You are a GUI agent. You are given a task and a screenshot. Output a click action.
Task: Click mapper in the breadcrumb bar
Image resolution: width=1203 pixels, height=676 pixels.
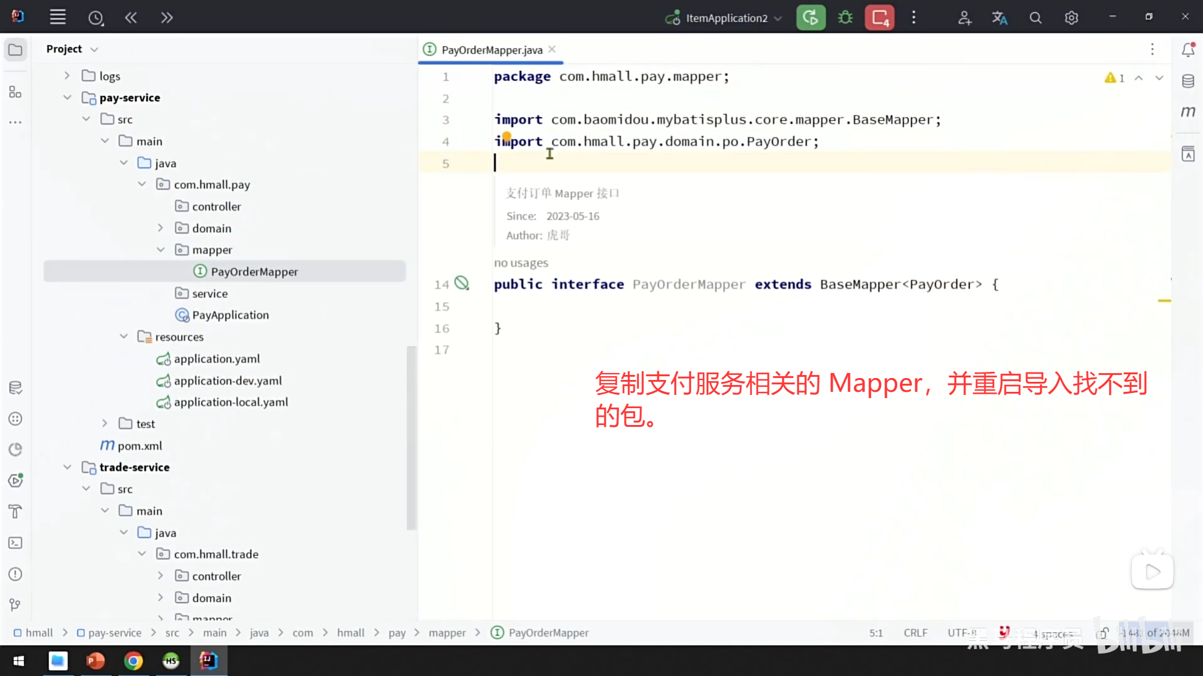[x=447, y=633]
